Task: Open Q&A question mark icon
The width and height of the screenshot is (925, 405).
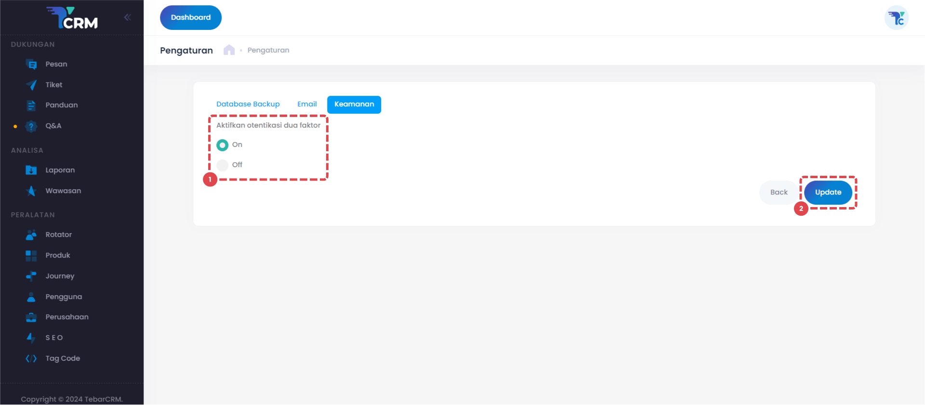Action: coord(31,126)
